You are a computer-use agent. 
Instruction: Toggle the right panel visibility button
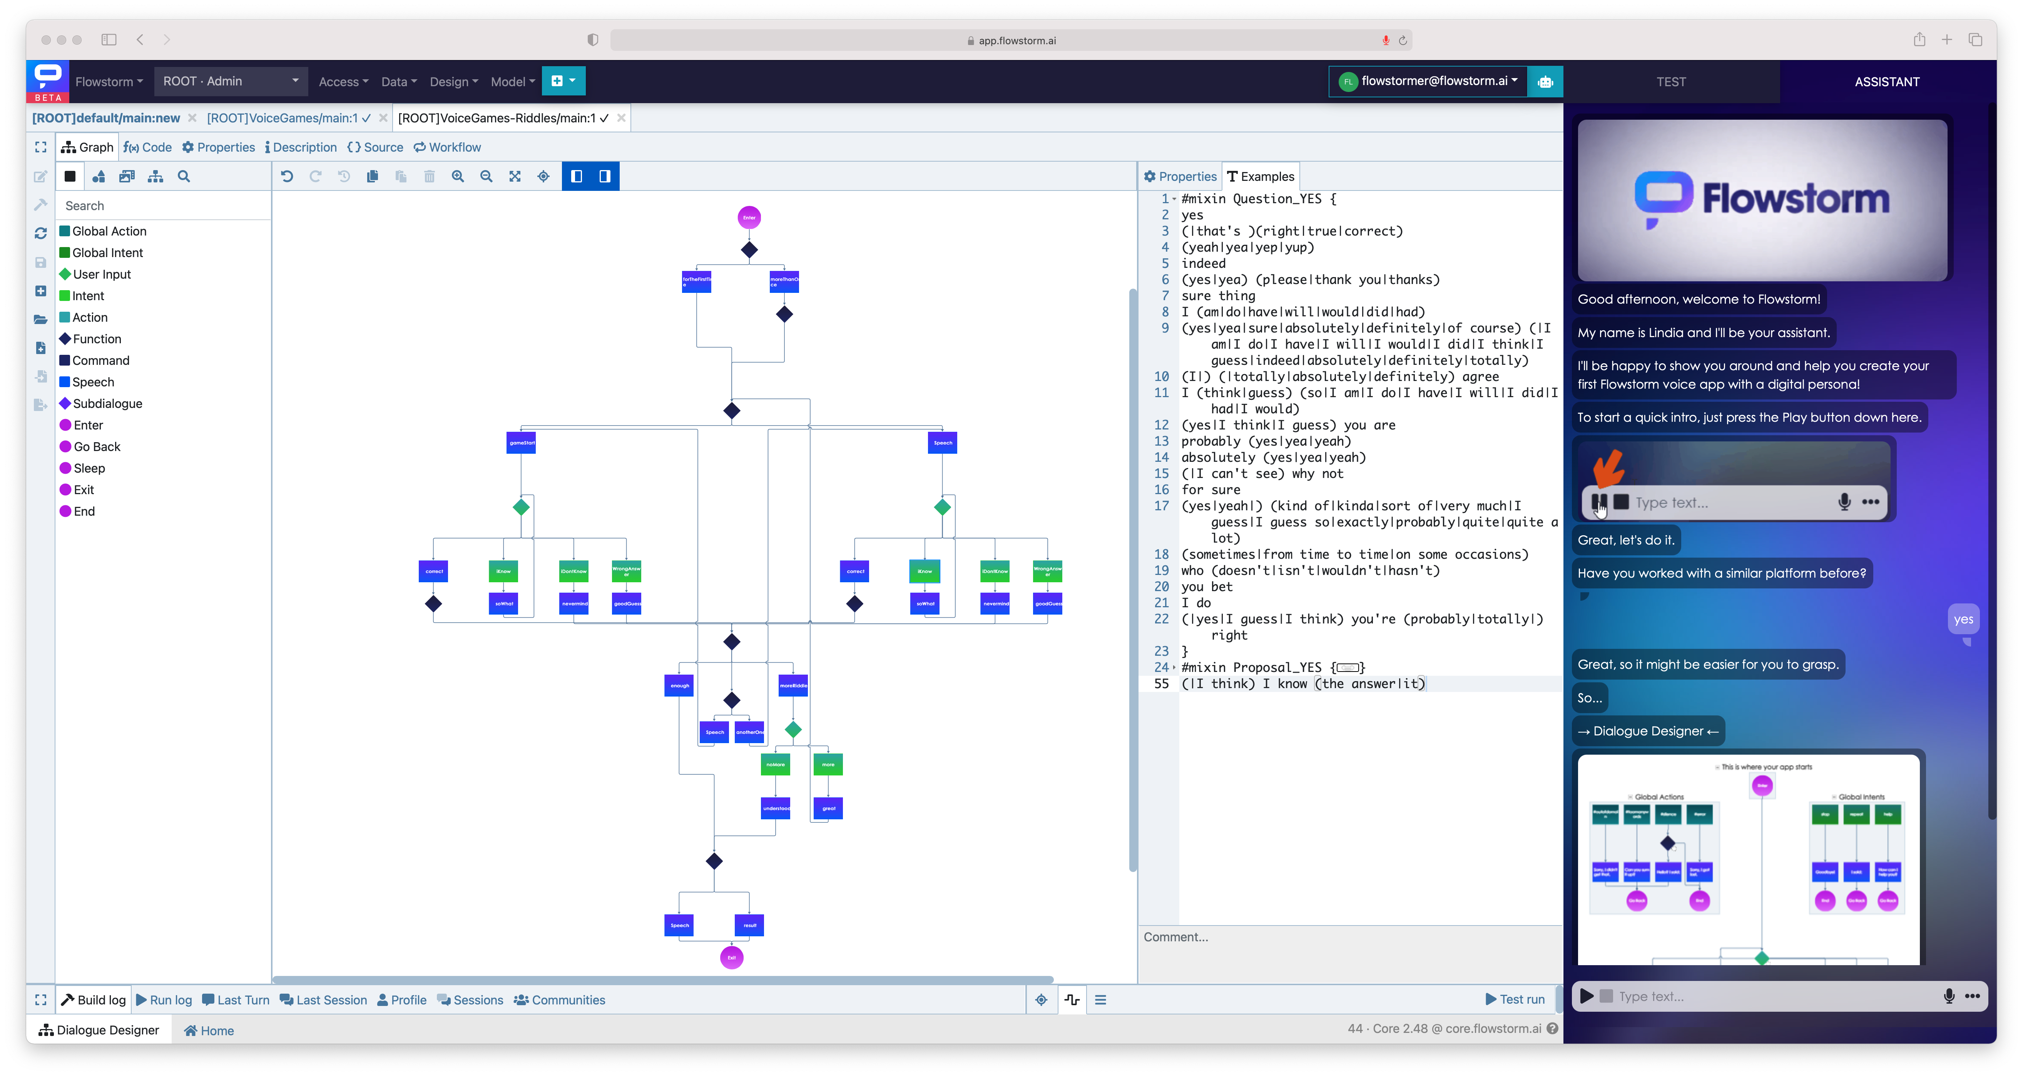605,177
